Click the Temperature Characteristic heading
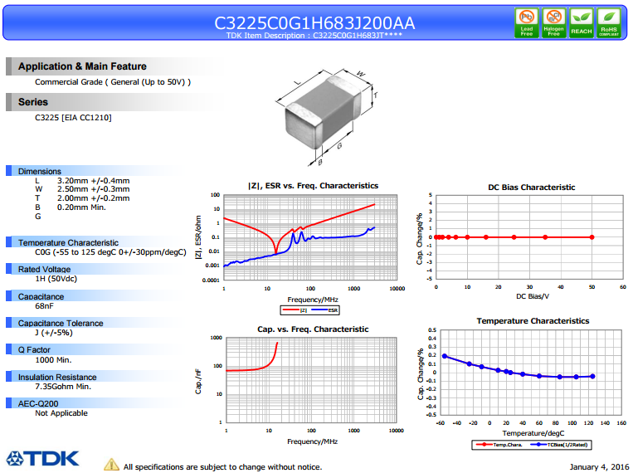Viewport: 633px width, 473px height. 68,242
